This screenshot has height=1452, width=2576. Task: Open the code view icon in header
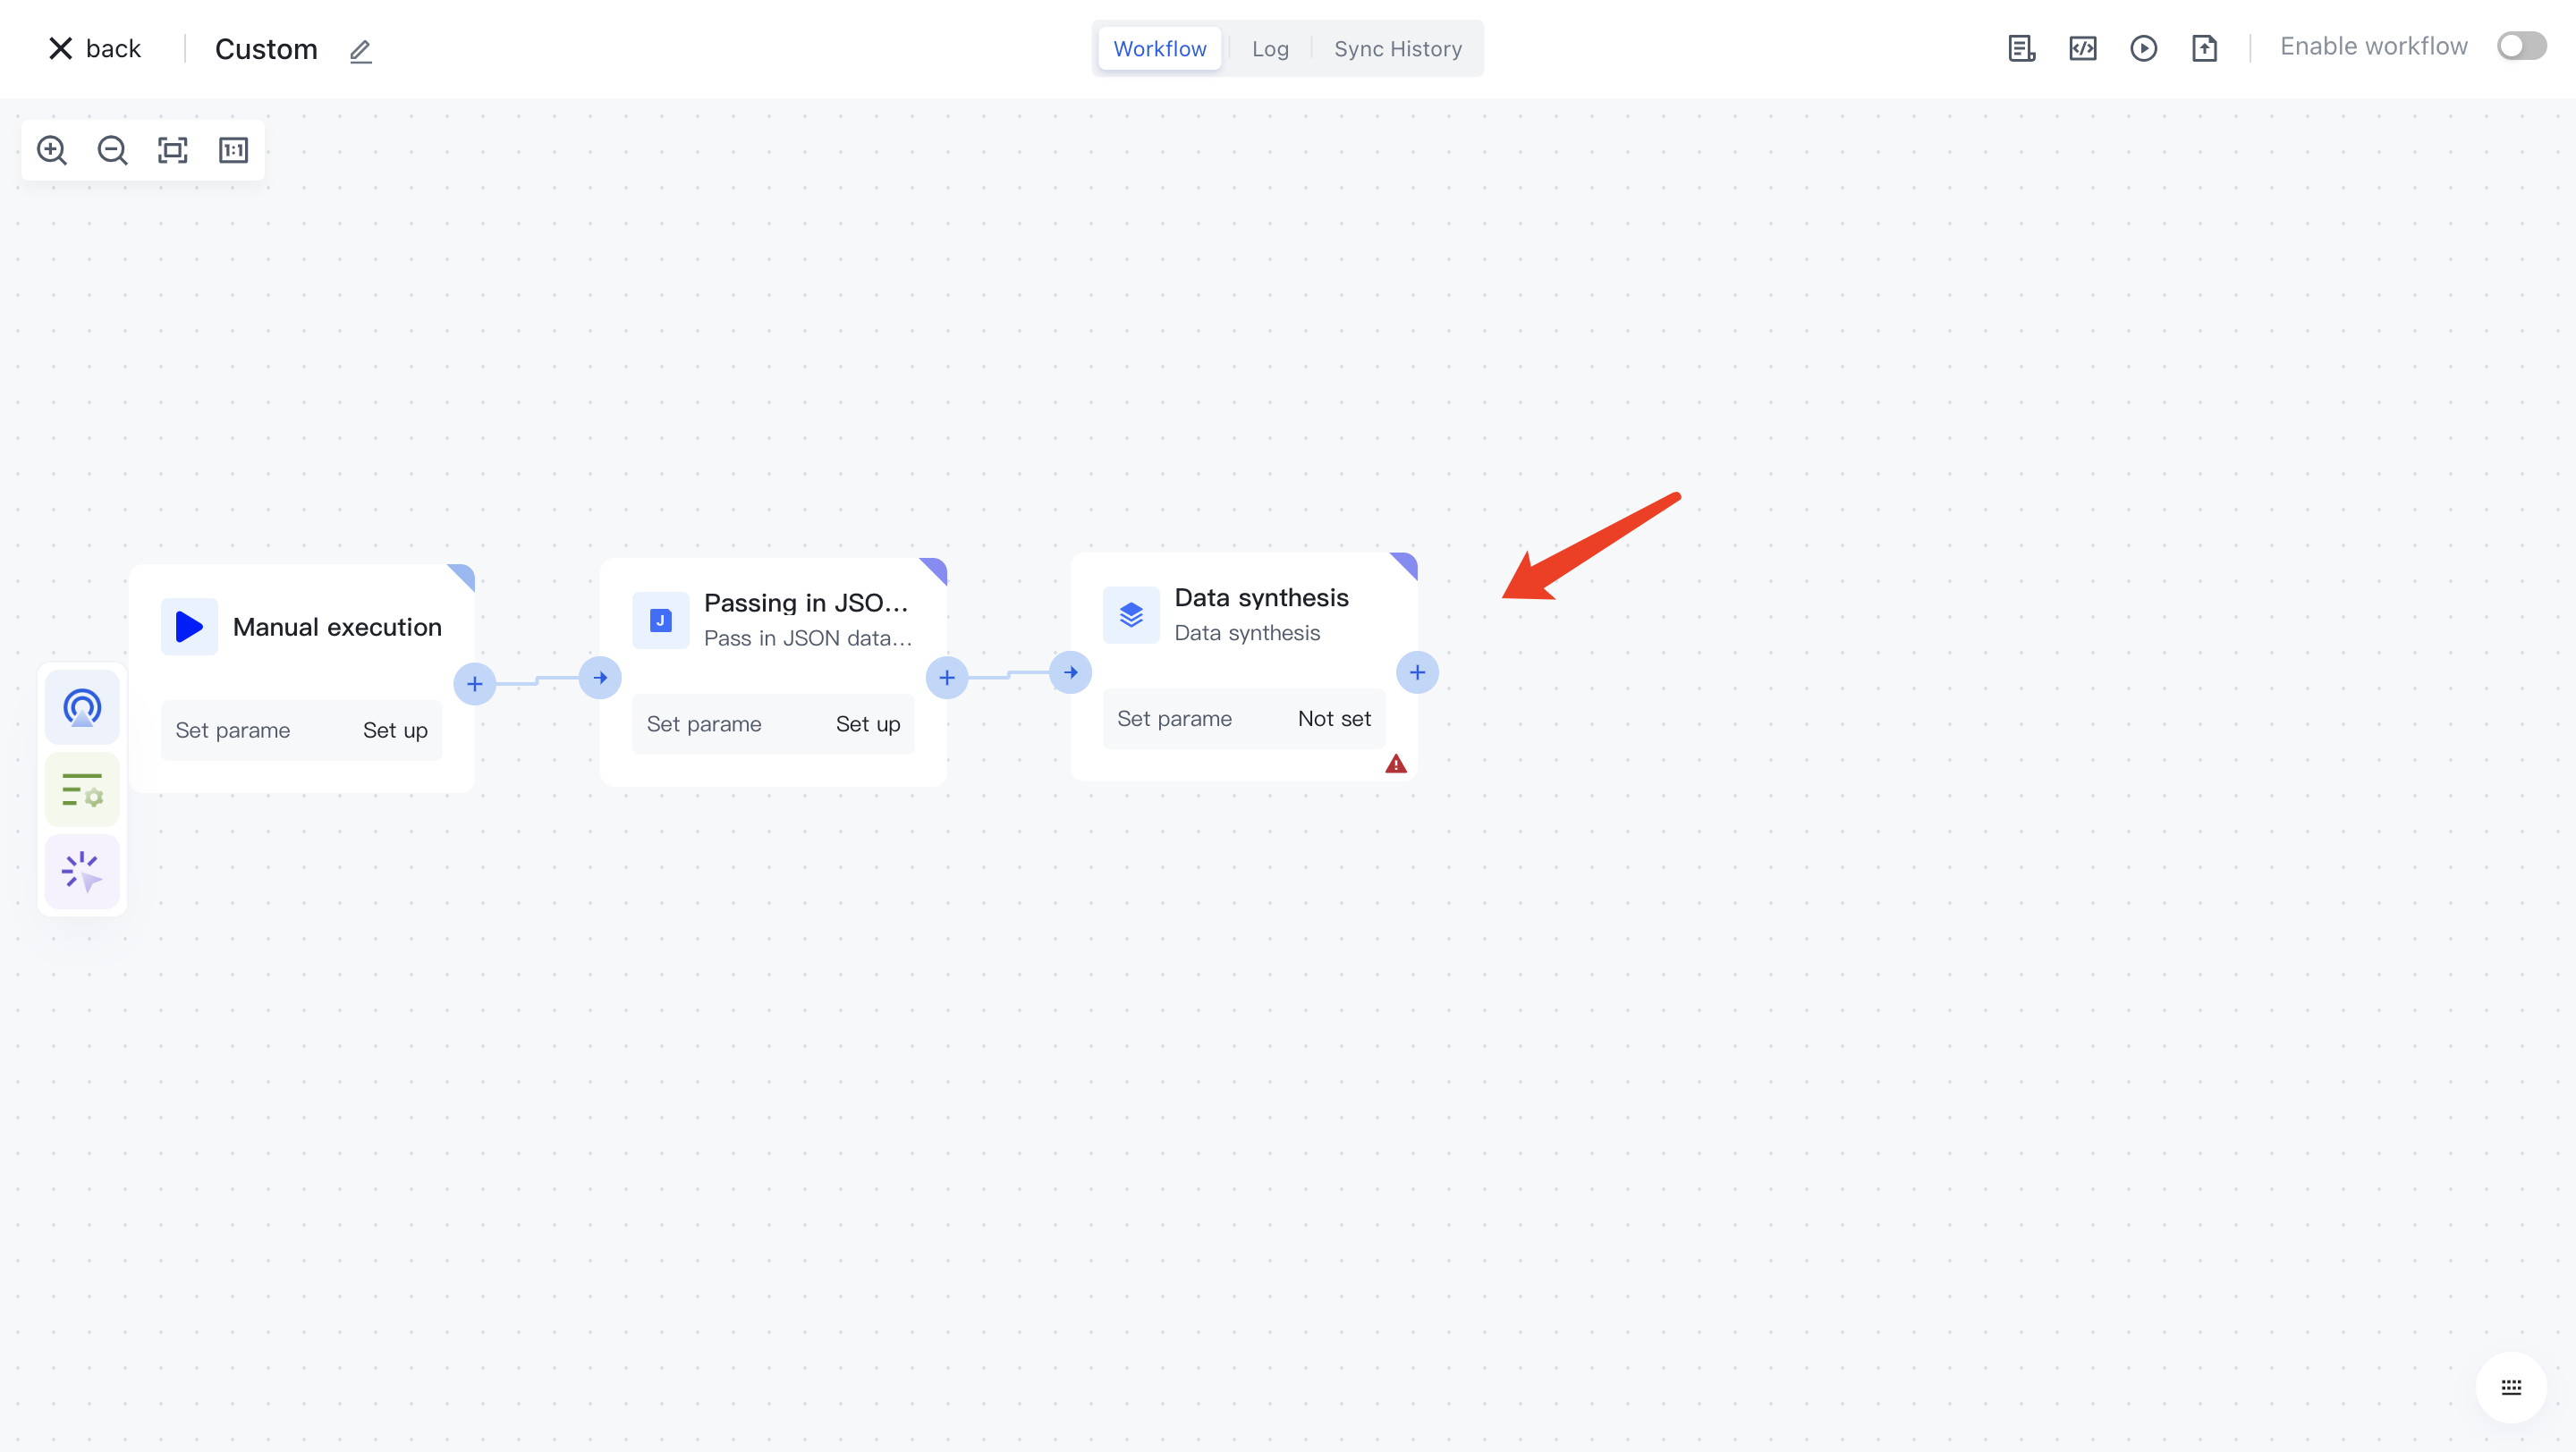[x=2082, y=48]
